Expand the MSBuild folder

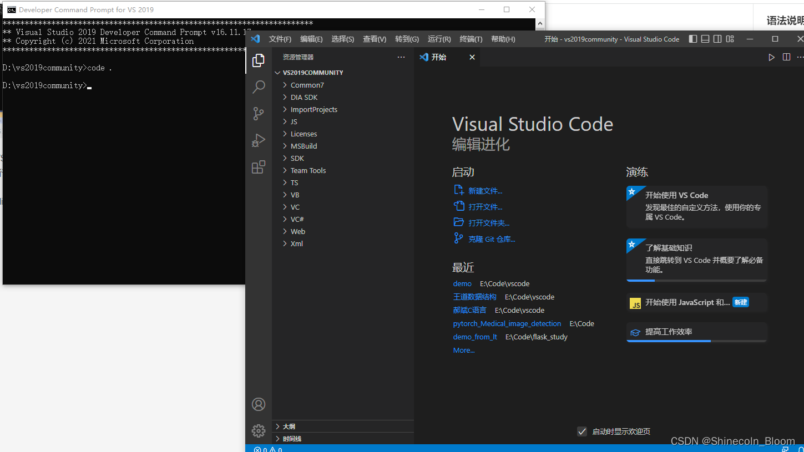point(344,146)
